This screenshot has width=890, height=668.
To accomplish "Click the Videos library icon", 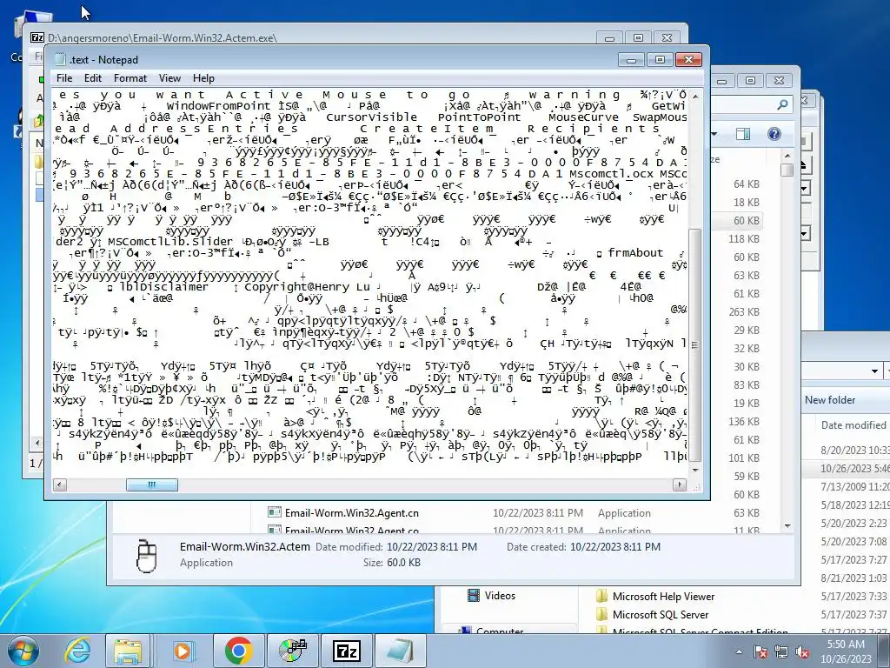I will (x=473, y=595).
